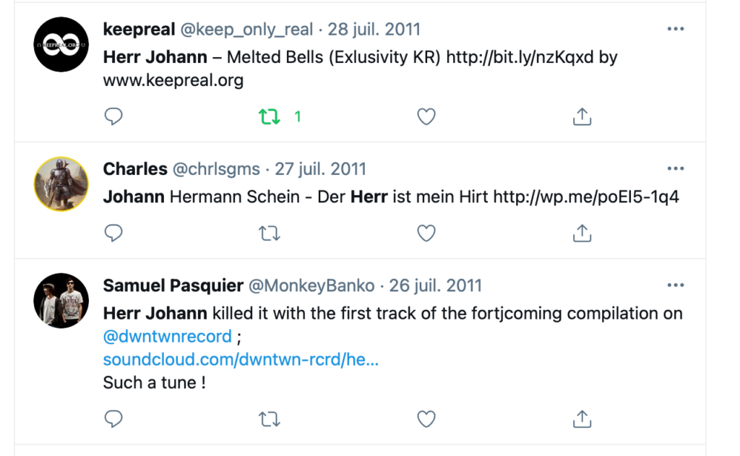This screenshot has height=456, width=740.
Task: Share Samuel Pasquier's tweet
Action: click(x=582, y=418)
